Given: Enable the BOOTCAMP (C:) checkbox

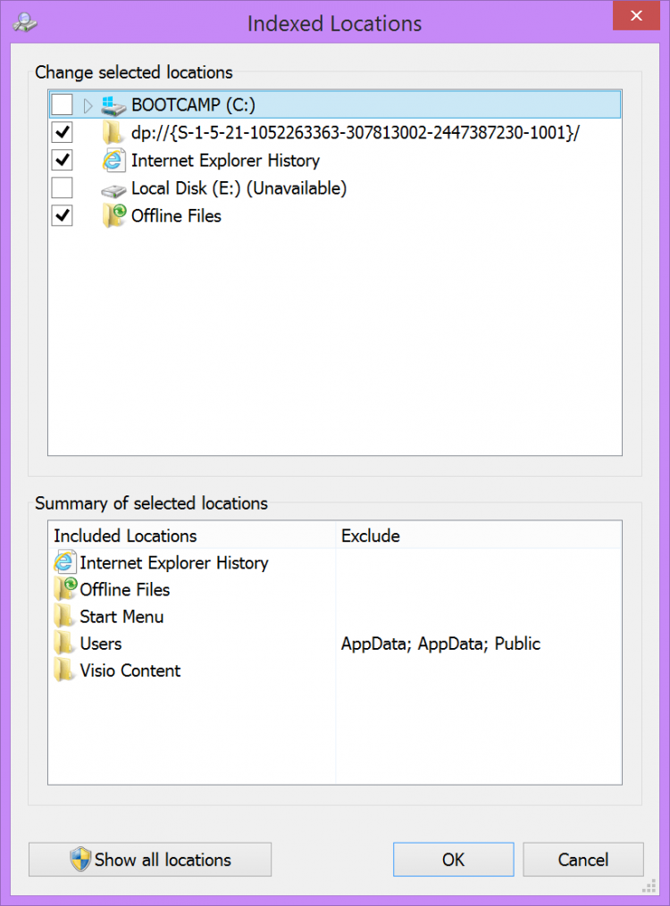Looking at the screenshot, I should pos(62,105).
